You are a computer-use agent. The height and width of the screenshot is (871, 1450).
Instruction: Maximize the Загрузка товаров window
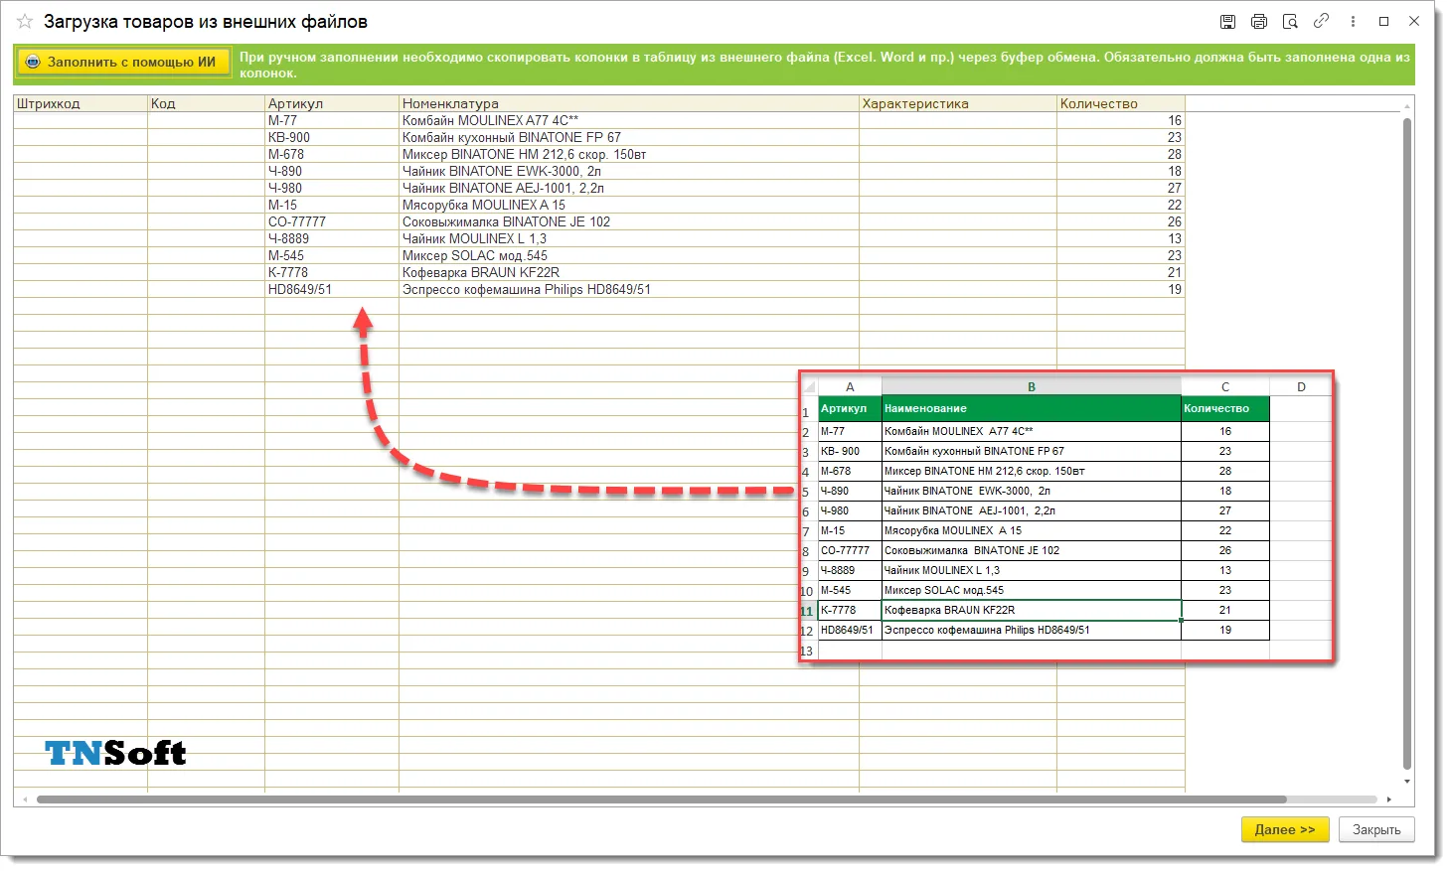[x=1383, y=21]
